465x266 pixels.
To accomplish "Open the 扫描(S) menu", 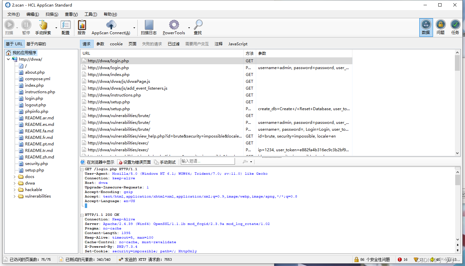I will tap(52, 14).
